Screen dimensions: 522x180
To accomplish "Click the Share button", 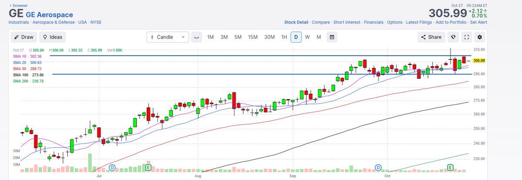I will [x=432, y=37].
